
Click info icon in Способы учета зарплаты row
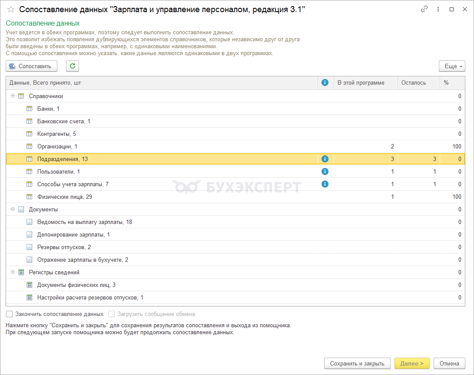point(325,184)
